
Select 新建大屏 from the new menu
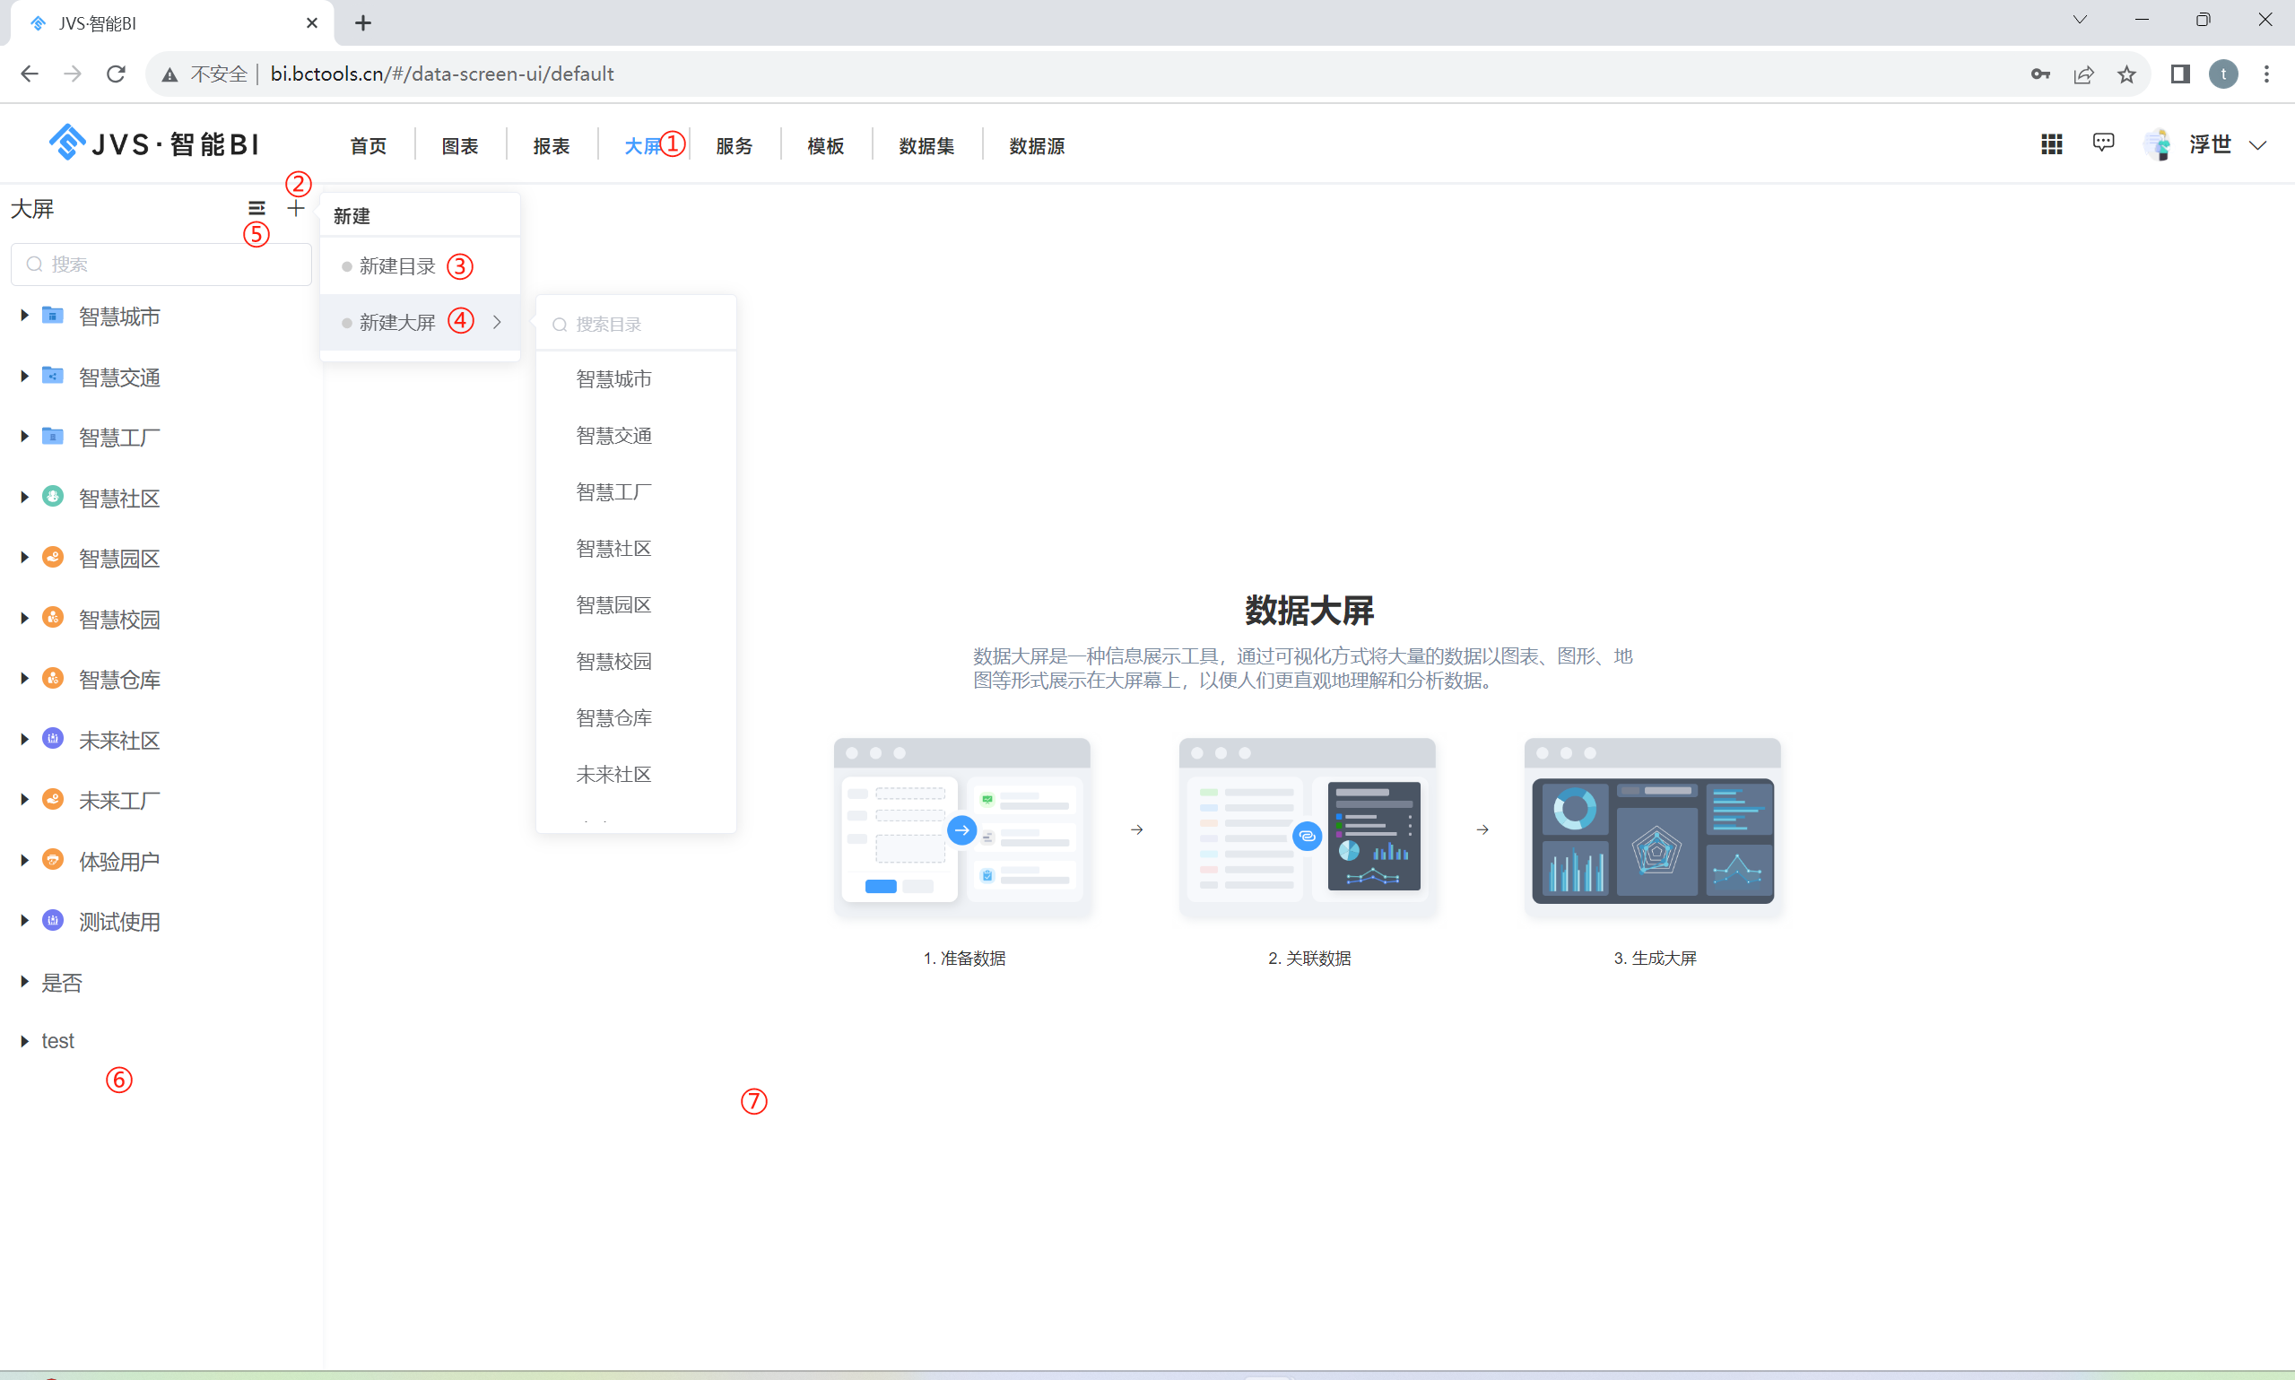click(396, 322)
